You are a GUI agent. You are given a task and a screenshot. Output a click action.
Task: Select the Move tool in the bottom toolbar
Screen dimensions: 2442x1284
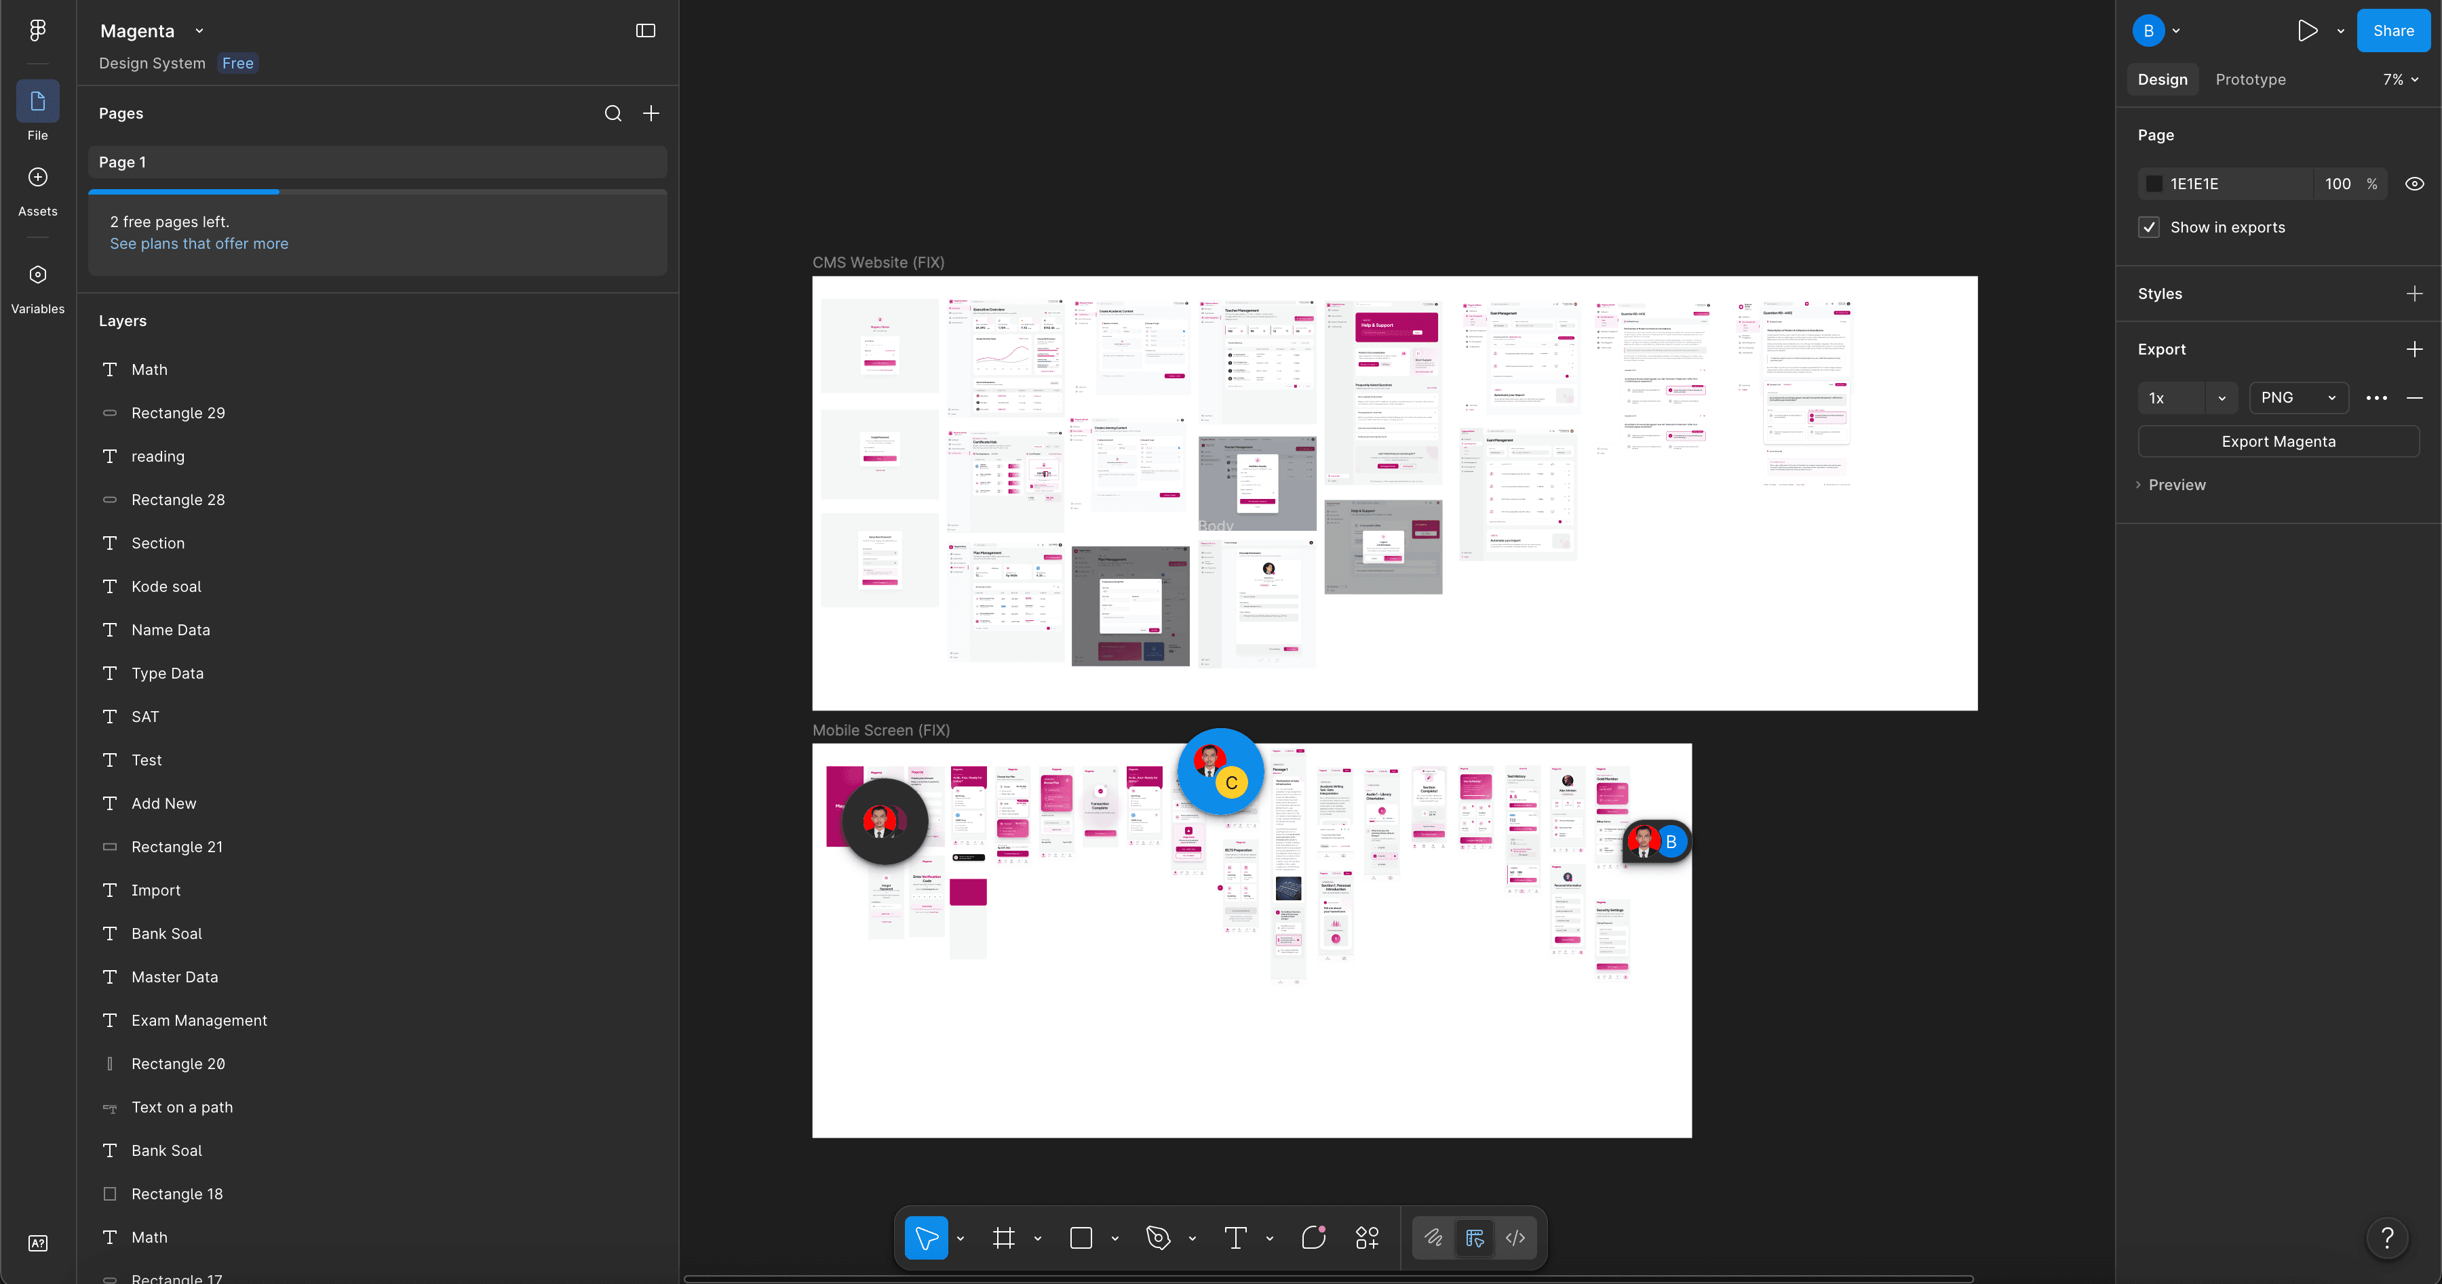(x=926, y=1238)
